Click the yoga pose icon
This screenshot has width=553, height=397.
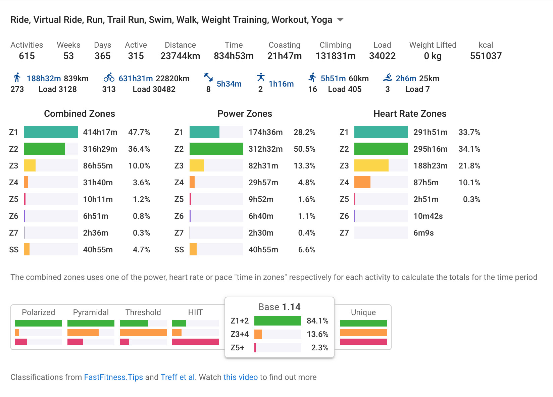[261, 78]
